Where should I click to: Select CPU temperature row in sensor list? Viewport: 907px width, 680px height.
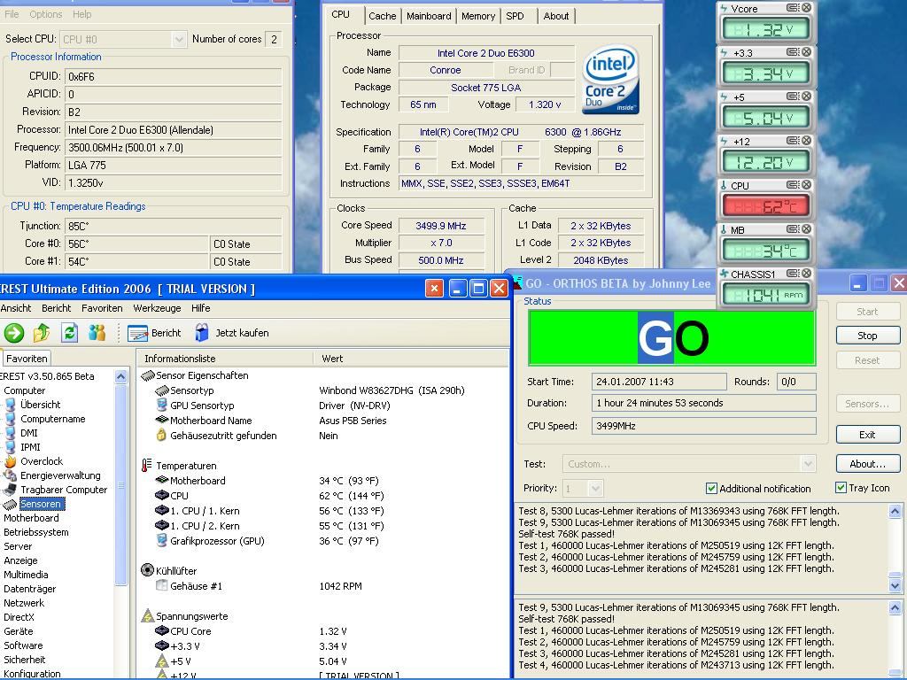[269, 496]
